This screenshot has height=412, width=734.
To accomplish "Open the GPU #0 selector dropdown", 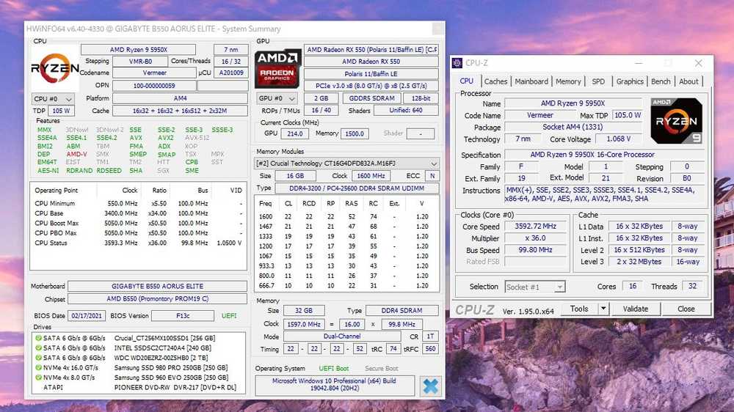I will 277,99.
